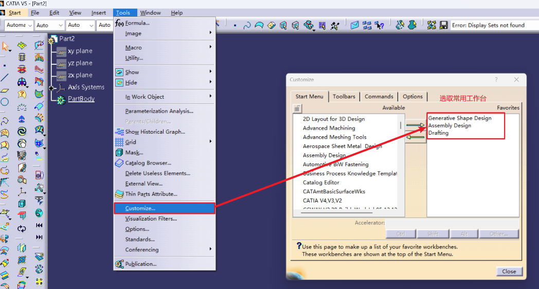Click the point icon in the top toolbar
Screen dimensions: 539x289
click(x=235, y=25)
